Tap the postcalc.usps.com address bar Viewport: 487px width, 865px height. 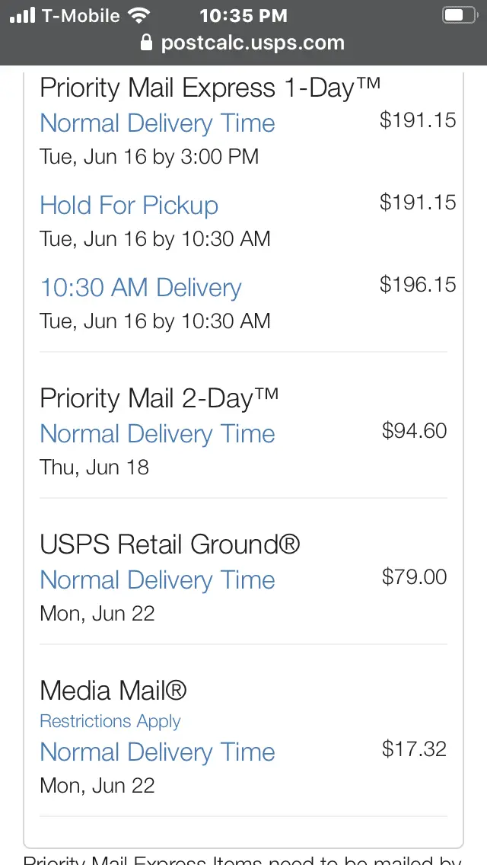[x=243, y=43]
